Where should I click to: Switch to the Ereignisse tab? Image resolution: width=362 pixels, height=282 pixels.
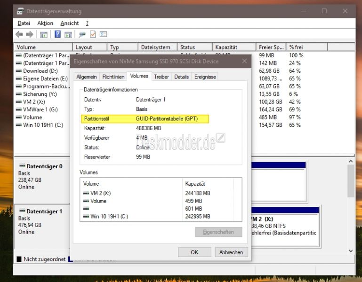click(205, 77)
